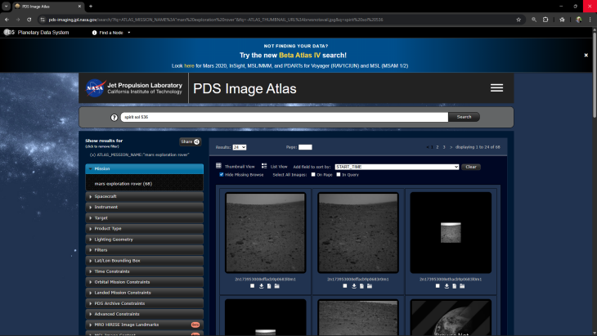Open the Find a Node dropdown
Screen dimensions: 597x336
pyautogui.click(x=111, y=33)
